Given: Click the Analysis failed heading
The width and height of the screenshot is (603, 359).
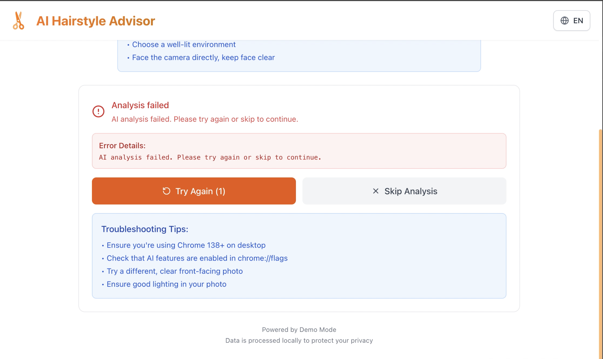Looking at the screenshot, I should [140, 105].
